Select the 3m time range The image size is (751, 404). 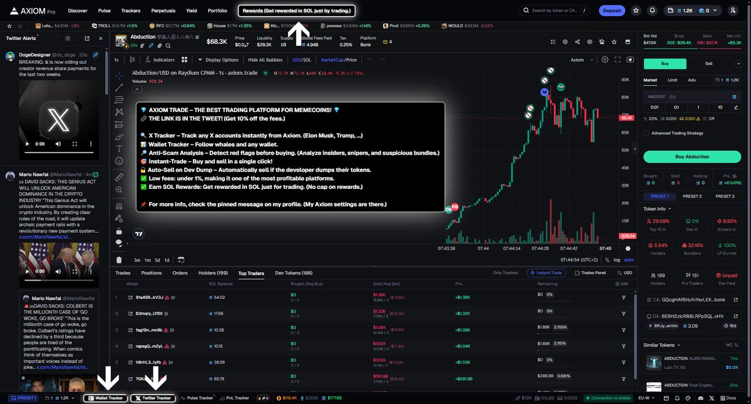tap(136, 260)
